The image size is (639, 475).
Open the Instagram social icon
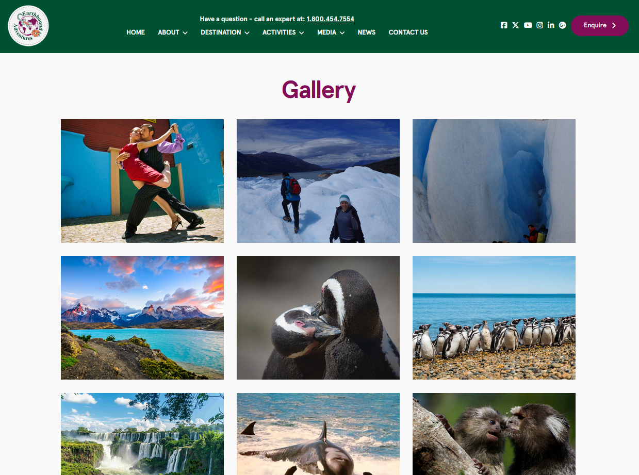click(x=539, y=25)
